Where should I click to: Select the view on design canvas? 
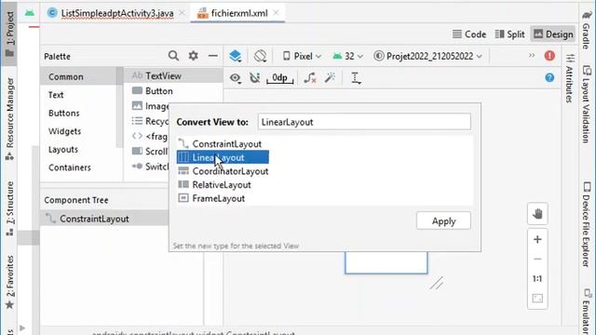pos(386,262)
